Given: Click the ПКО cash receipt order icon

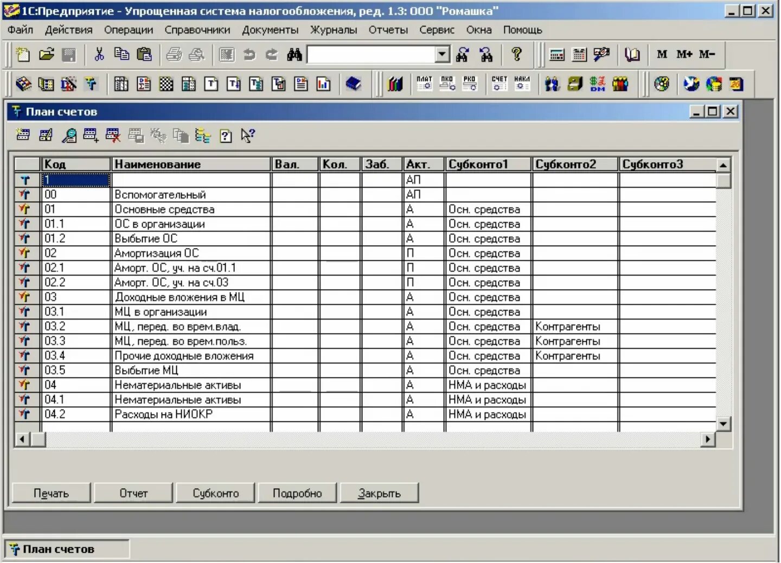Looking at the screenshot, I should click(447, 84).
